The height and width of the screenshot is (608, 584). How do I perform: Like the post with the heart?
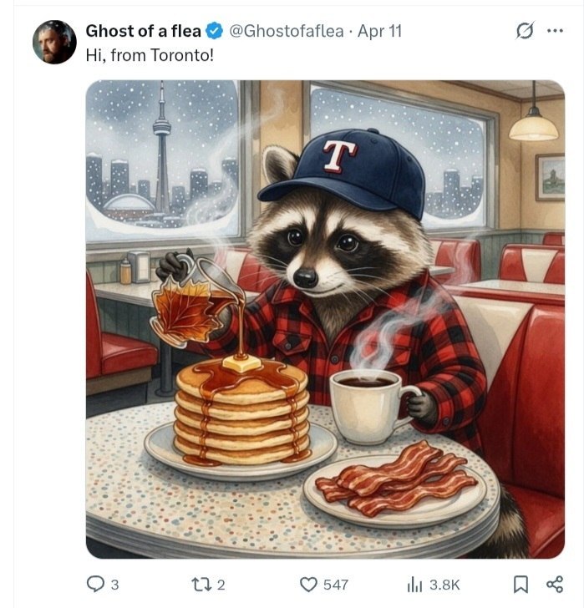[x=309, y=585]
